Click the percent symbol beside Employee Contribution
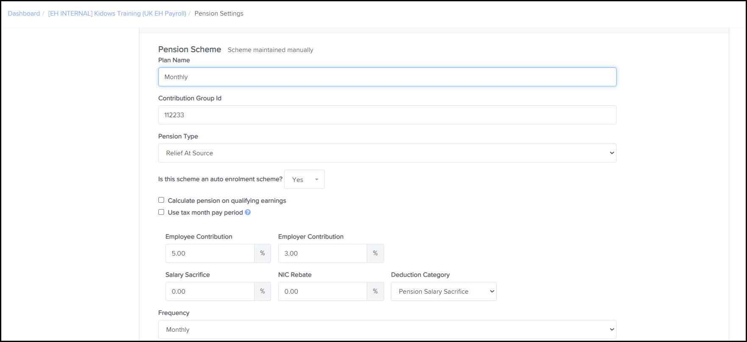 [x=263, y=254]
